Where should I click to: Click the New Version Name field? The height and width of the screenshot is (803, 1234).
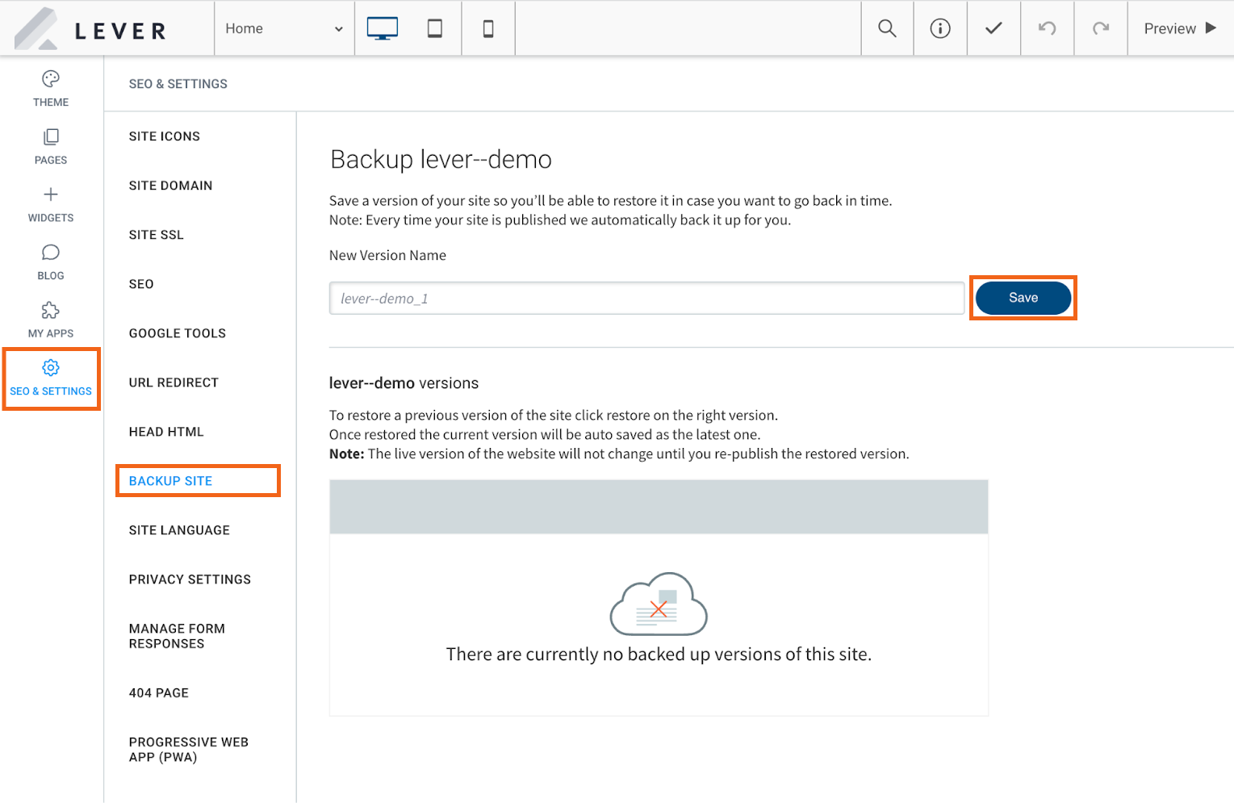click(x=646, y=298)
